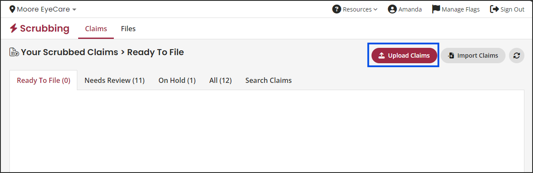533x173 pixels.
Task: Click the location pin icon beside Moore EyeCare
Action: (12, 9)
